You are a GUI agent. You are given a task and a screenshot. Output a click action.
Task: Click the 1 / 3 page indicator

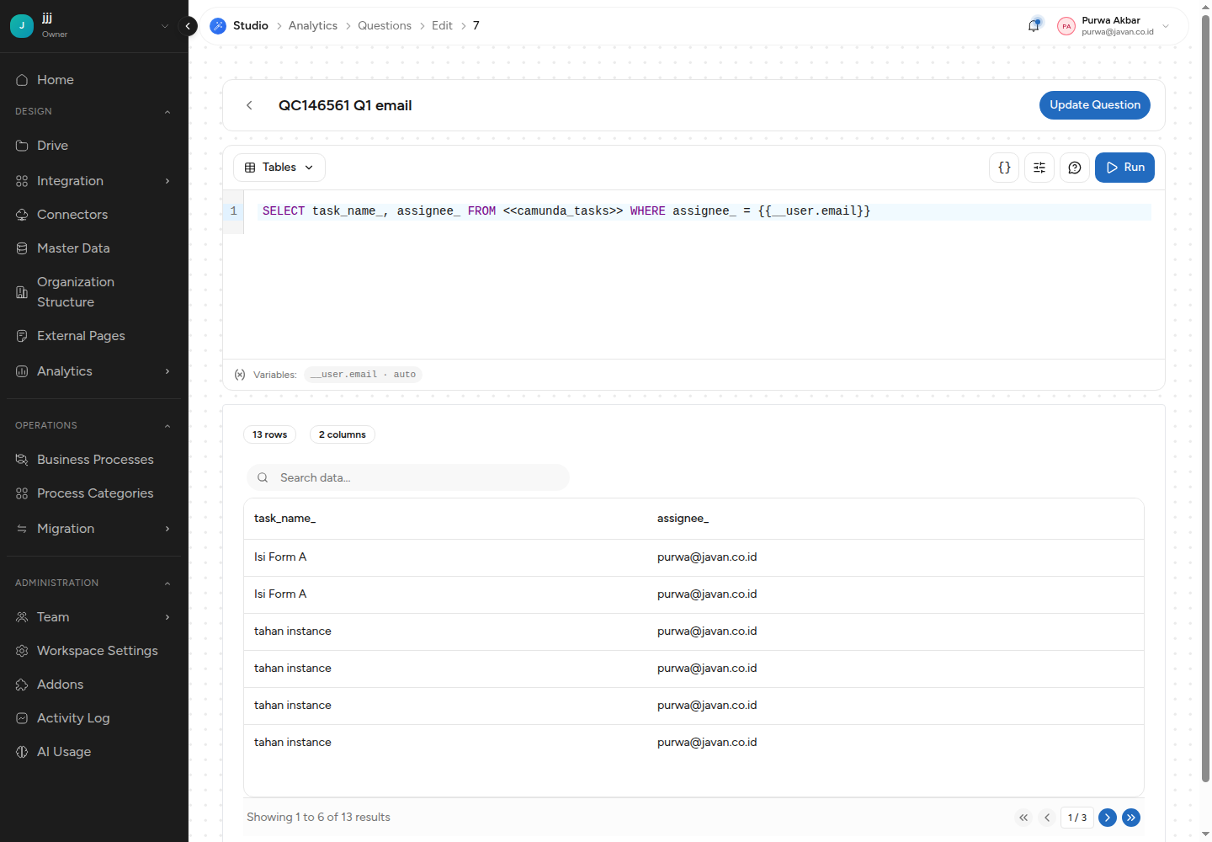click(x=1077, y=818)
